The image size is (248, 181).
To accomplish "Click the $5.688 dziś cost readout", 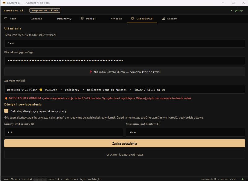I will [208, 179].
